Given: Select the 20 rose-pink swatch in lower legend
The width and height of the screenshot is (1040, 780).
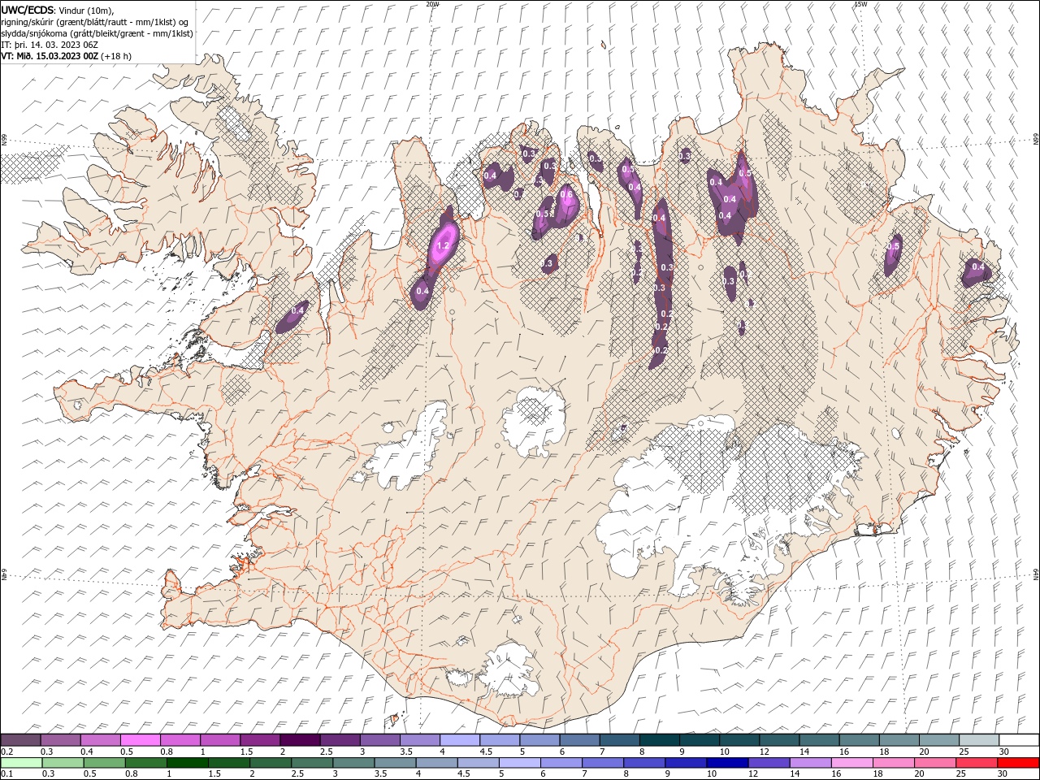Looking at the screenshot, I should click(x=934, y=763).
